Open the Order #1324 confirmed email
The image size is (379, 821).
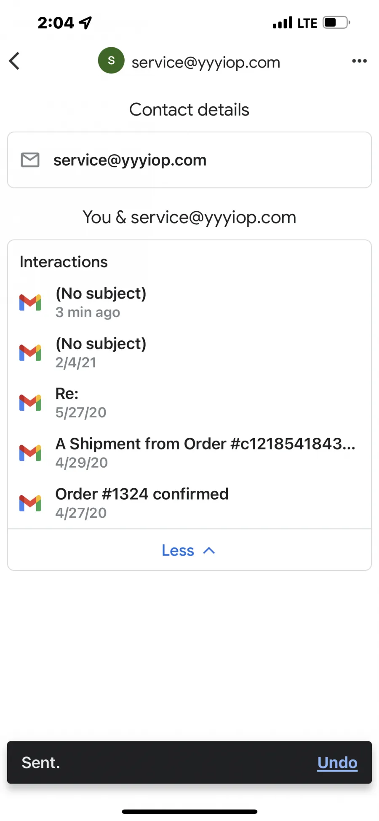[189, 503]
